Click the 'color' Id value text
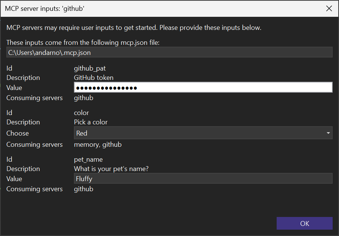Image resolution: width=339 pixels, height=236 pixels. coord(81,113)
